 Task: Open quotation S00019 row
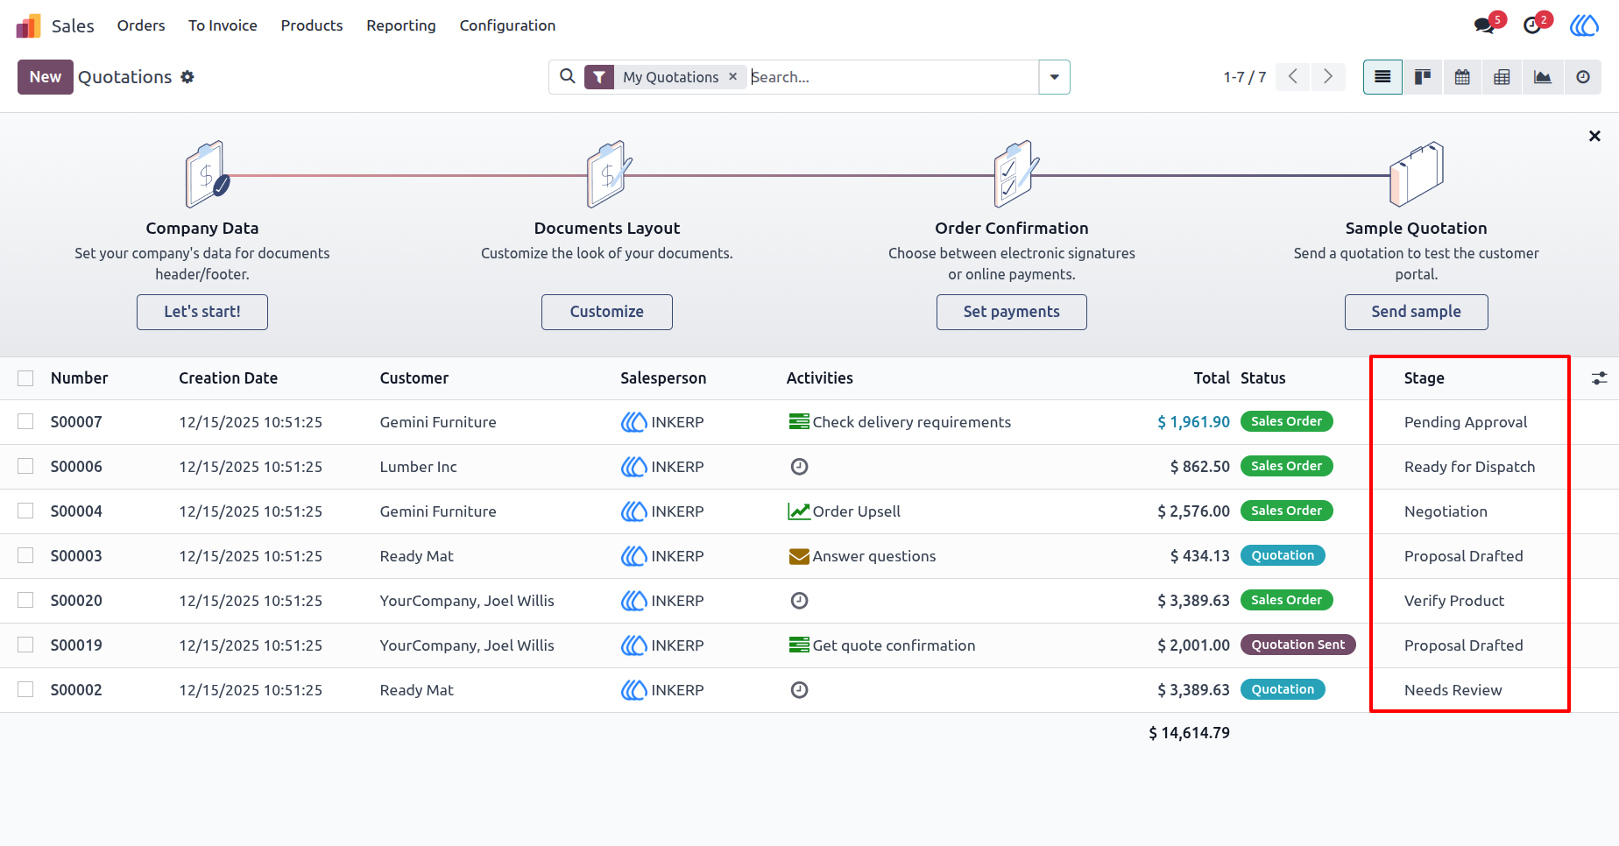tap(809, 645)
